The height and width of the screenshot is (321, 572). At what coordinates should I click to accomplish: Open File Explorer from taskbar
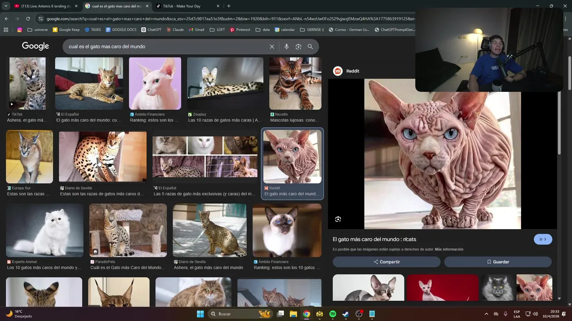coord(293,314)
